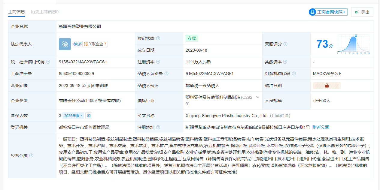Click help icon next to 登记状态
Screen dimensions: 380x190
(158, 38)
